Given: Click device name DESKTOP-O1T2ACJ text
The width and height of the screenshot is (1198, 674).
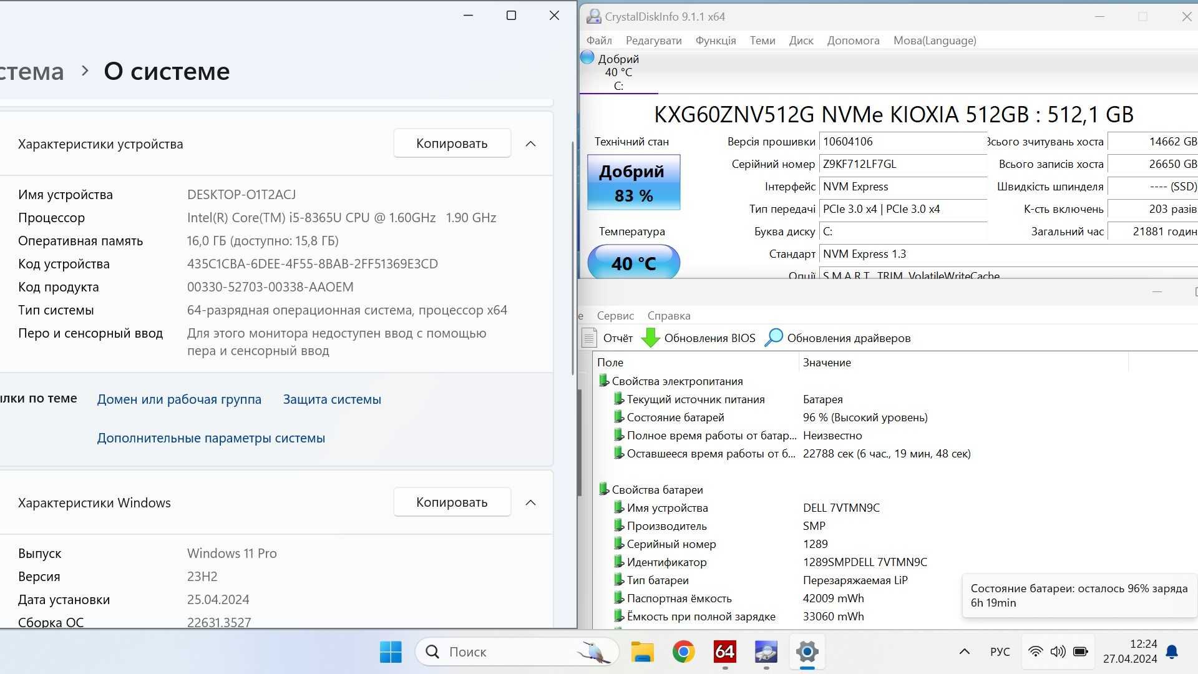Looking at the screenshot, I should (241, 195).
